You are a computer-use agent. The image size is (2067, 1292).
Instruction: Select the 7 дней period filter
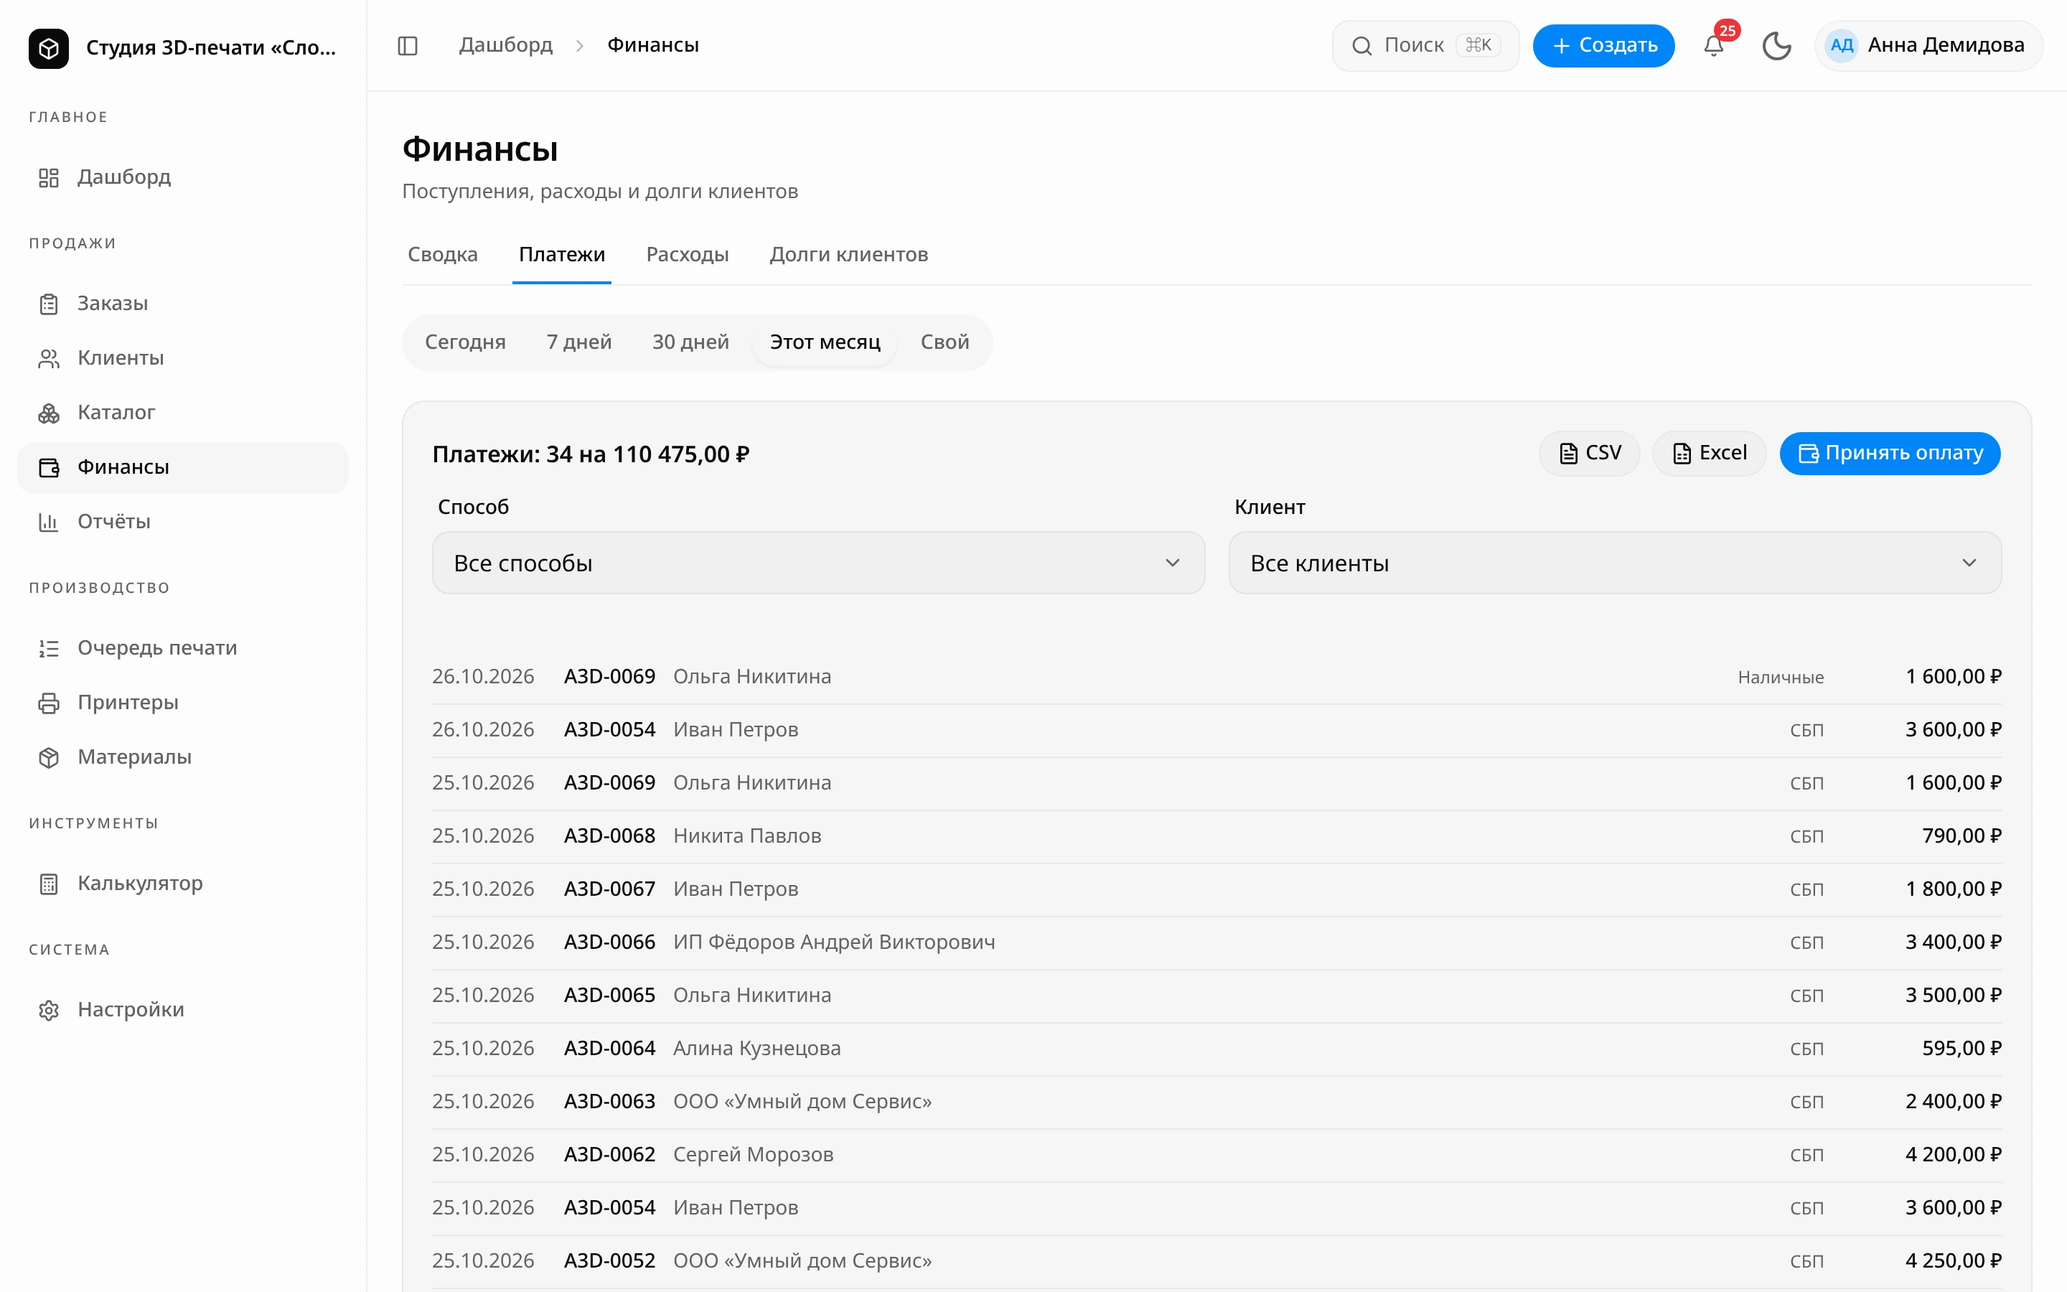[x=579, y=342]
